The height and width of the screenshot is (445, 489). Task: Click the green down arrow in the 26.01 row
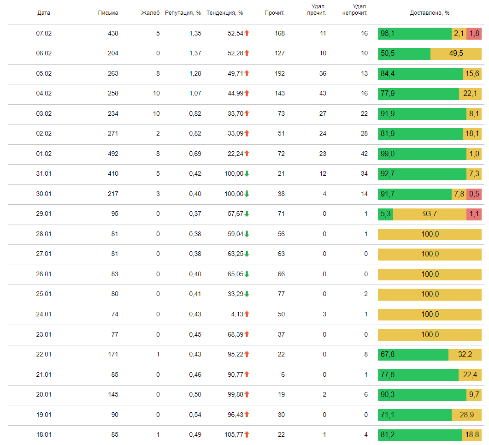point(247,274)
